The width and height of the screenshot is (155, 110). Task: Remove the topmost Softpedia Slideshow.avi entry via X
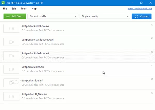(152, 25)
